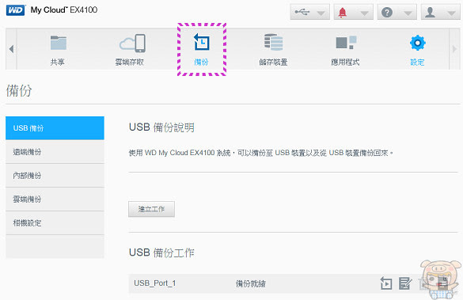Open the USB devices icon in header
The image size is (463, 300).
[302, 12]
